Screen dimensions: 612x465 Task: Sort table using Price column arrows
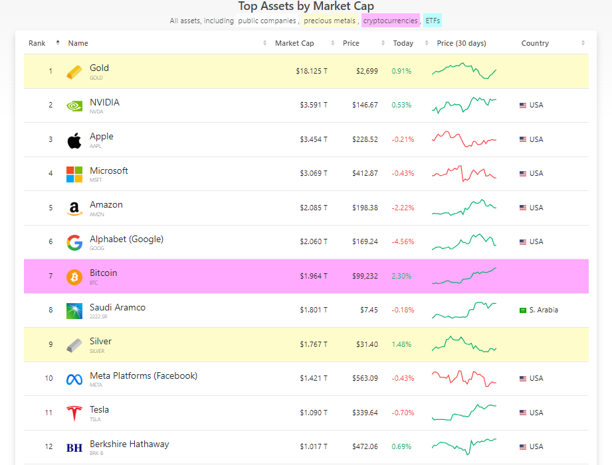(383, 43)
